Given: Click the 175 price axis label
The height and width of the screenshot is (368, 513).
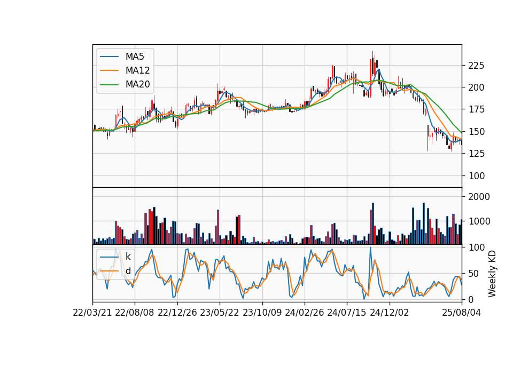Looking at the screenshot, I should click(x=476, y=109).
